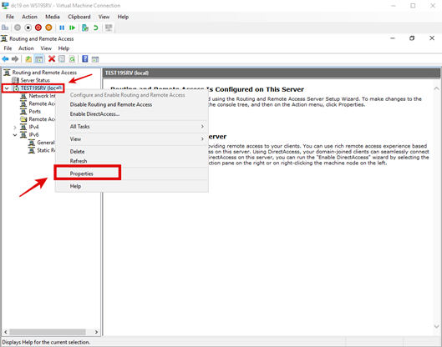Click the Properties sheet toolbar icon

(x=62, y=59)
